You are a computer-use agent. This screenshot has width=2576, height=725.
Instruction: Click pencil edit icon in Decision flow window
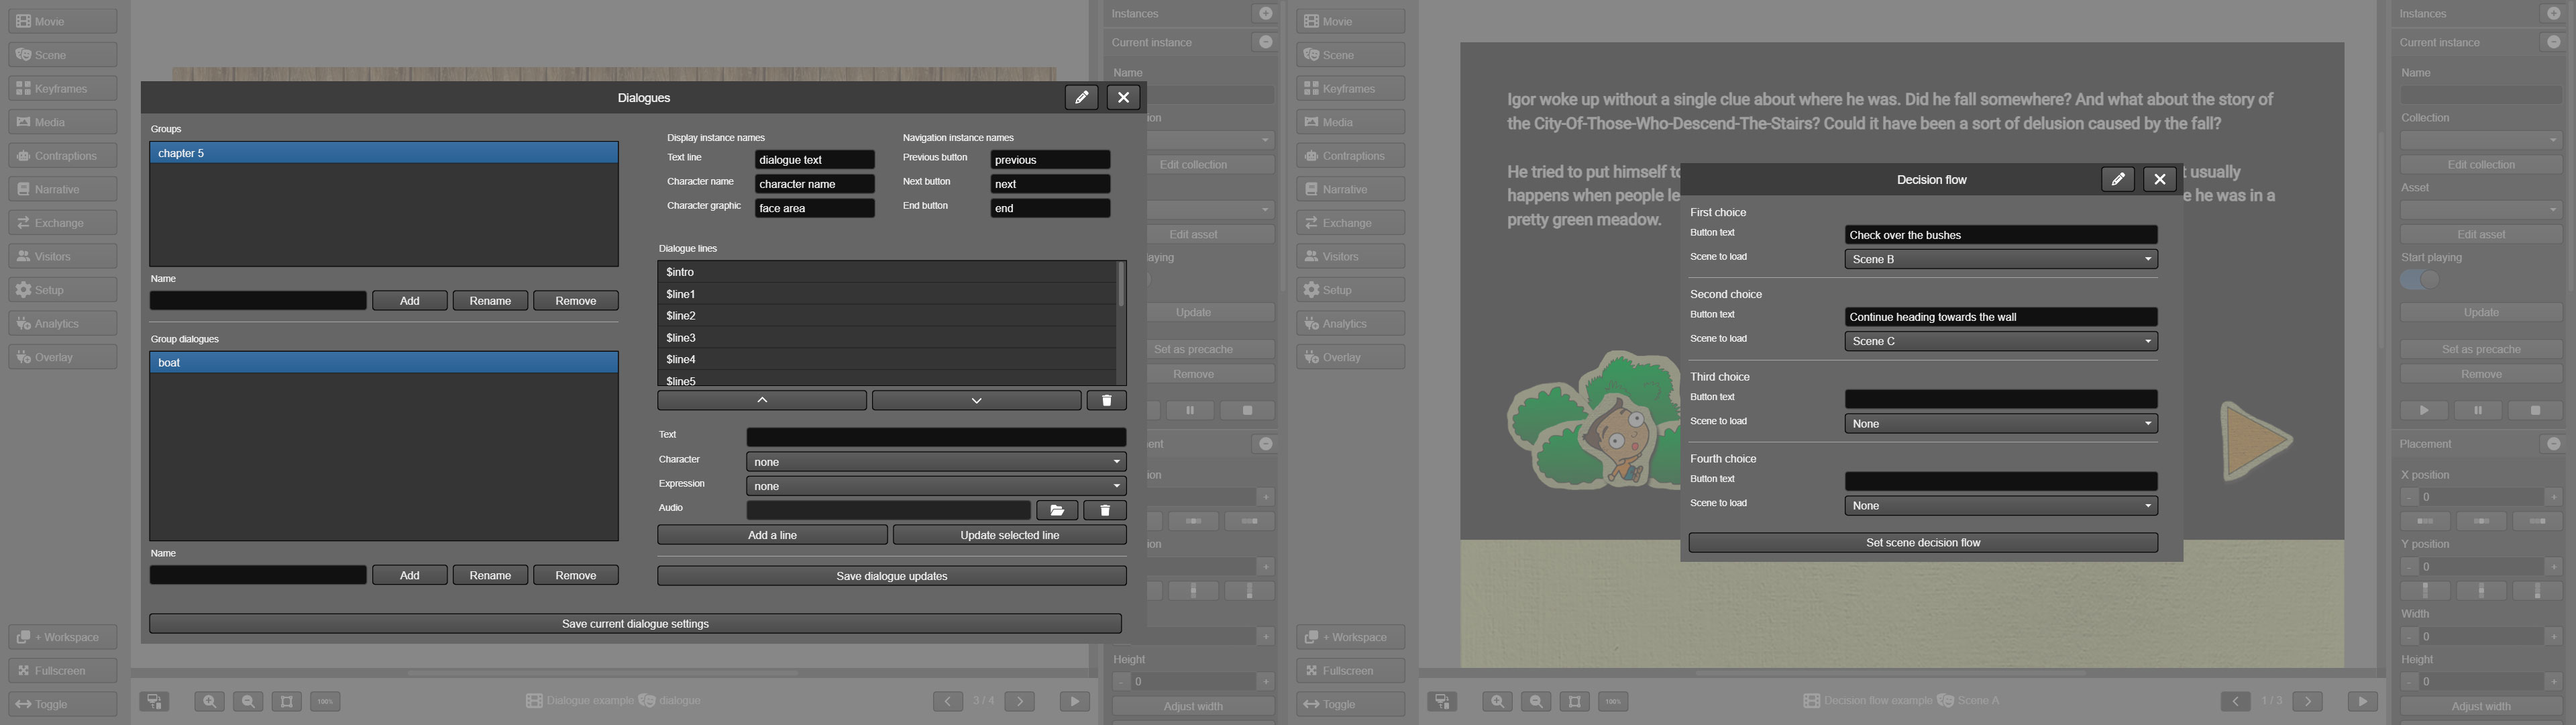2117,179
